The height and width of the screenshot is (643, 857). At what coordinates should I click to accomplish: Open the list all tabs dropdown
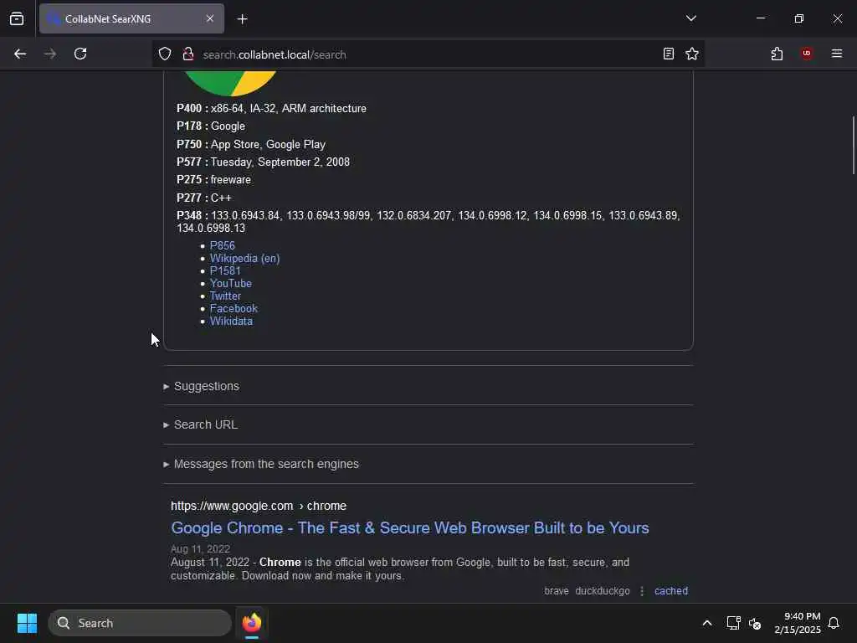point(690,18)
